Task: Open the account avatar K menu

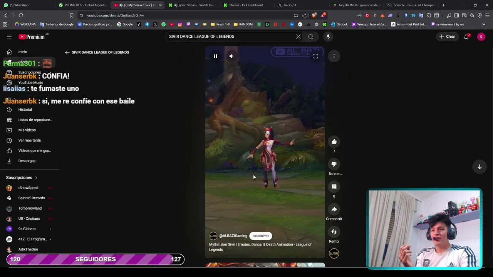Action: point(481,37)
